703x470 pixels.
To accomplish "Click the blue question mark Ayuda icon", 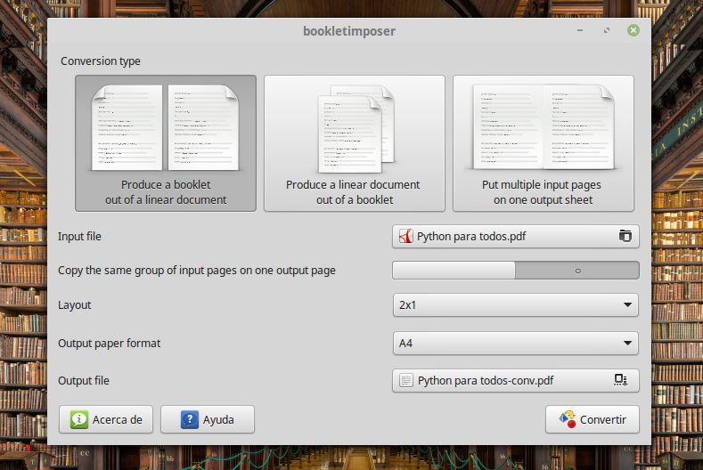I will pyautogui.click(x=189, y=419).
